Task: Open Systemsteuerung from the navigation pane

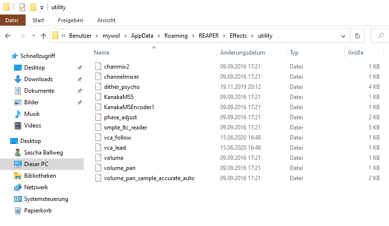Action: (46, 199)
